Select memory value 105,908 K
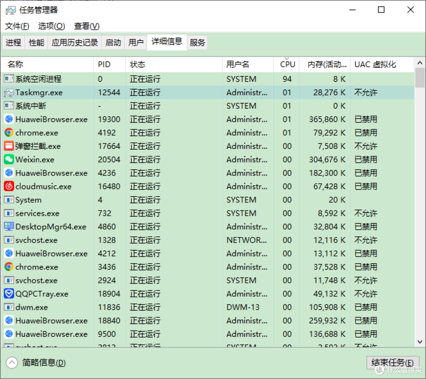Screen dimensions: 426x379 [327, 307]
